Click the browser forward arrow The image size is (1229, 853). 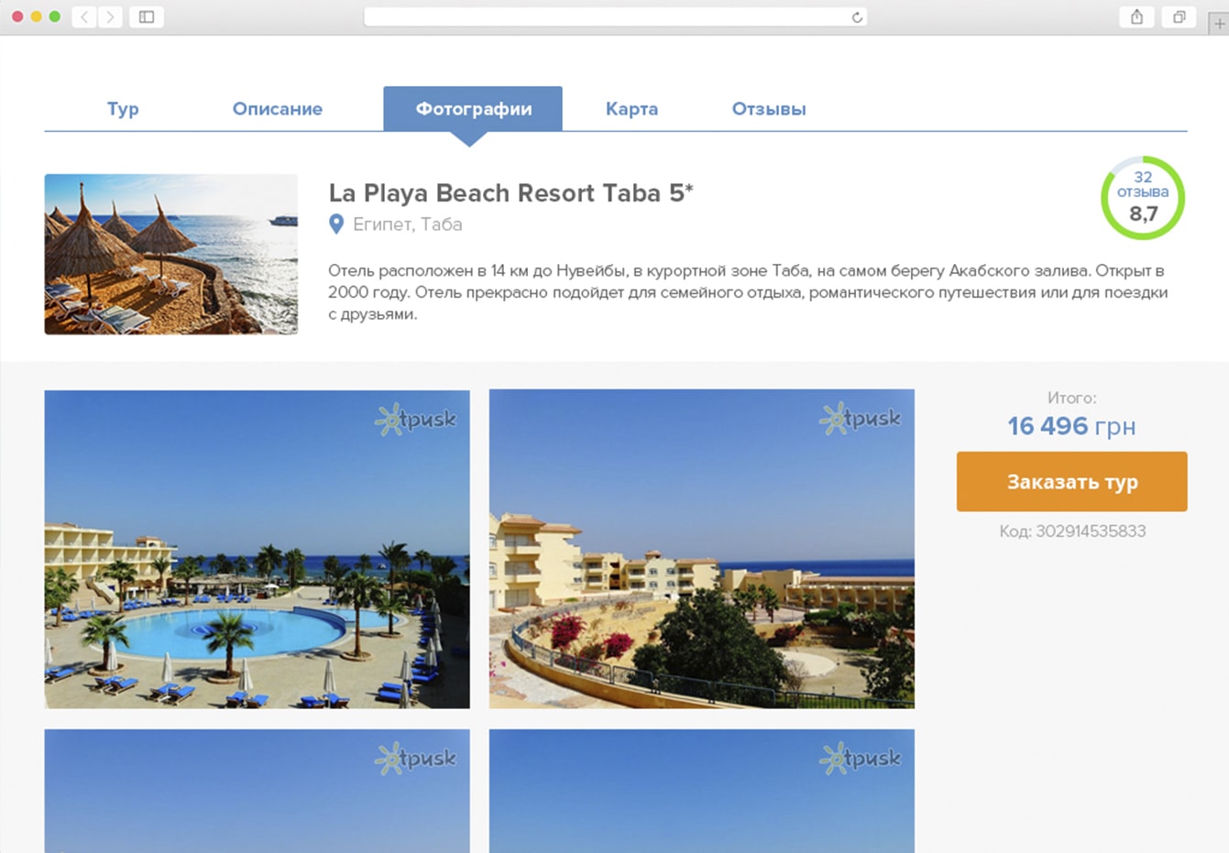(x=110, y=16)
